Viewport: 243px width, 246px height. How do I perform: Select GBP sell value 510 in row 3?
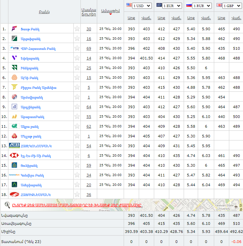click(236, 48)
